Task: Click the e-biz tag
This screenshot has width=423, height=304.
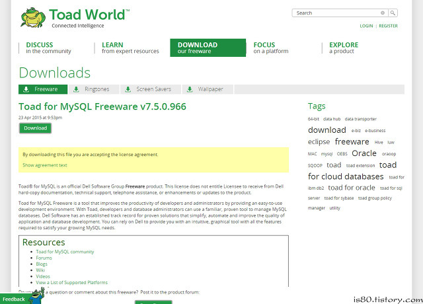Action: point(356,131)
